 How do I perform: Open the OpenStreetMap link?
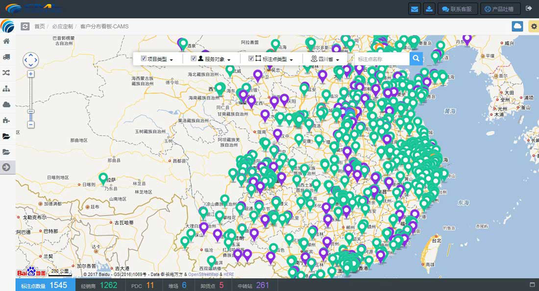click(x=203, y=274)
